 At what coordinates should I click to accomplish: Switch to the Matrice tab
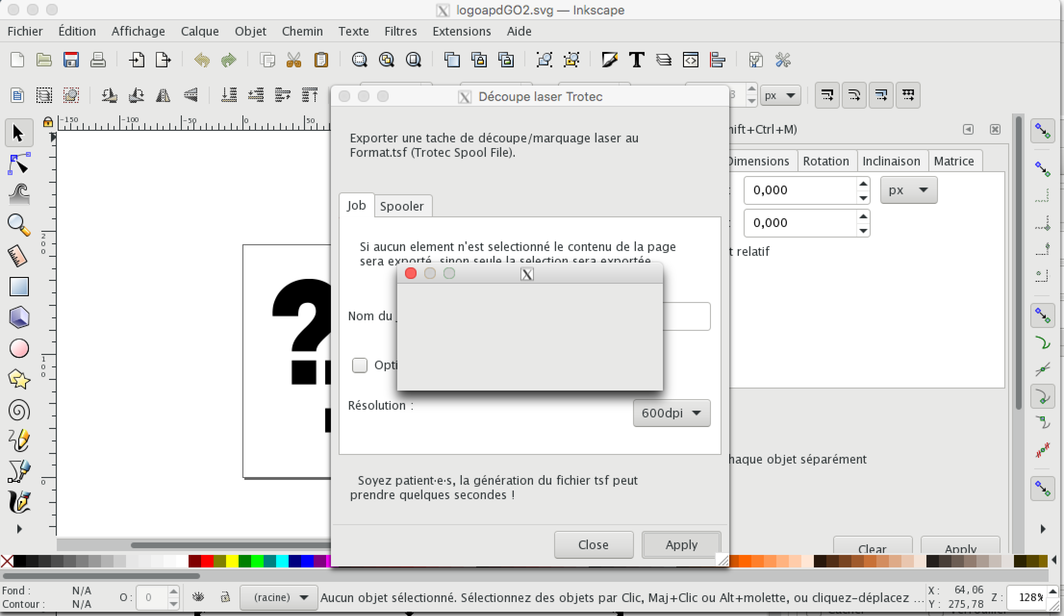pyautogui.click(x=954, y=161)
